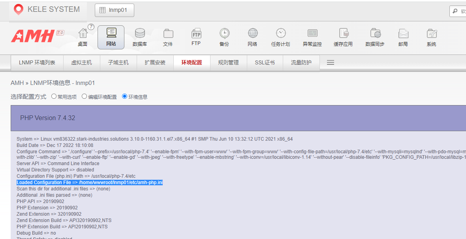Image resolution: width=466 pixels, height=239 pixels.
Task: Switch to the 虚拟主机 tab
Action: coord(81,62)
